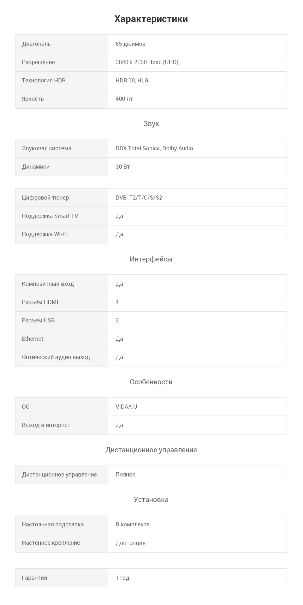Select the Диагональ row label
Image resolution: width=303 pixels, height=605 pixels.
tap(36, 44)
